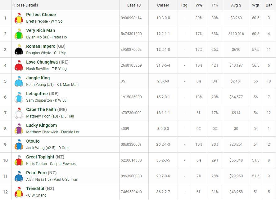The image size is (276, 200).
Task: Click Very Rich Man's green jockey silks icon
Action: [19, 34]
